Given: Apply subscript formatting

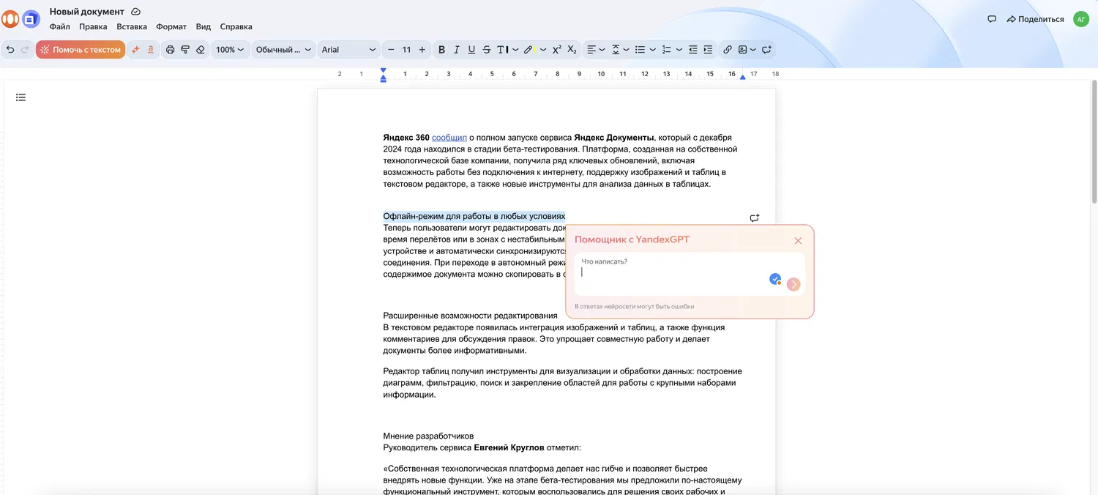Looking at the screenshot, I should tap(572, 50).
